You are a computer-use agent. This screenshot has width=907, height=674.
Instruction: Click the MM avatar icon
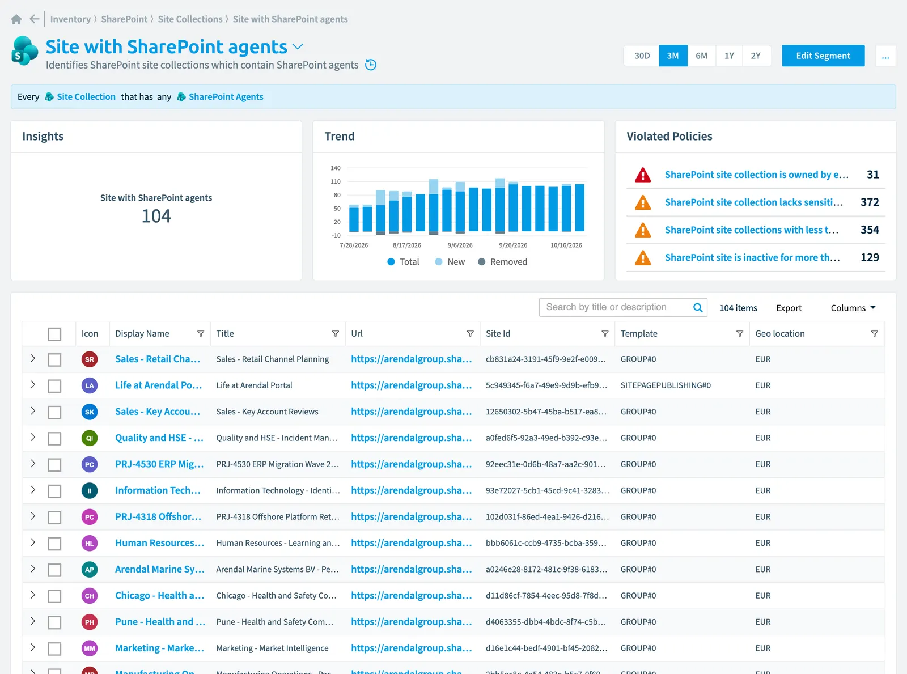click(90, 648)
